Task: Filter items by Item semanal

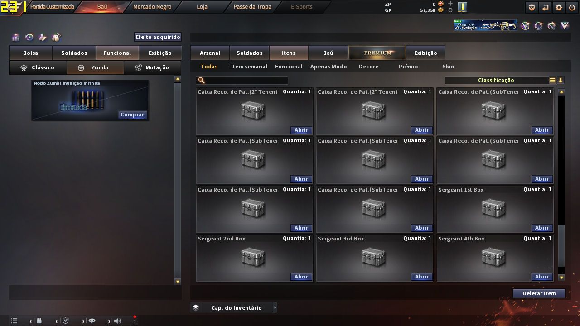Action: [249, 67]
